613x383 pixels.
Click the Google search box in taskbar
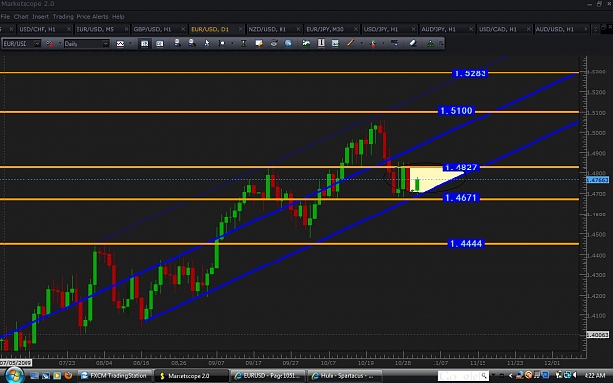pyautogui.click(x=464, y=376)
